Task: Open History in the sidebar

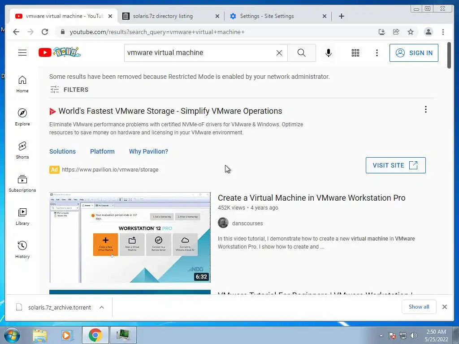Action: click(x=22, y=249)
